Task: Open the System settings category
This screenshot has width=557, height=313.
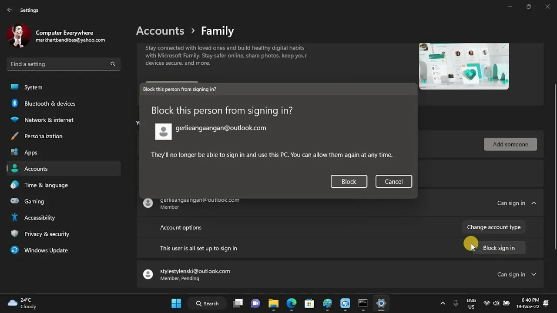Action: point(64,87)
